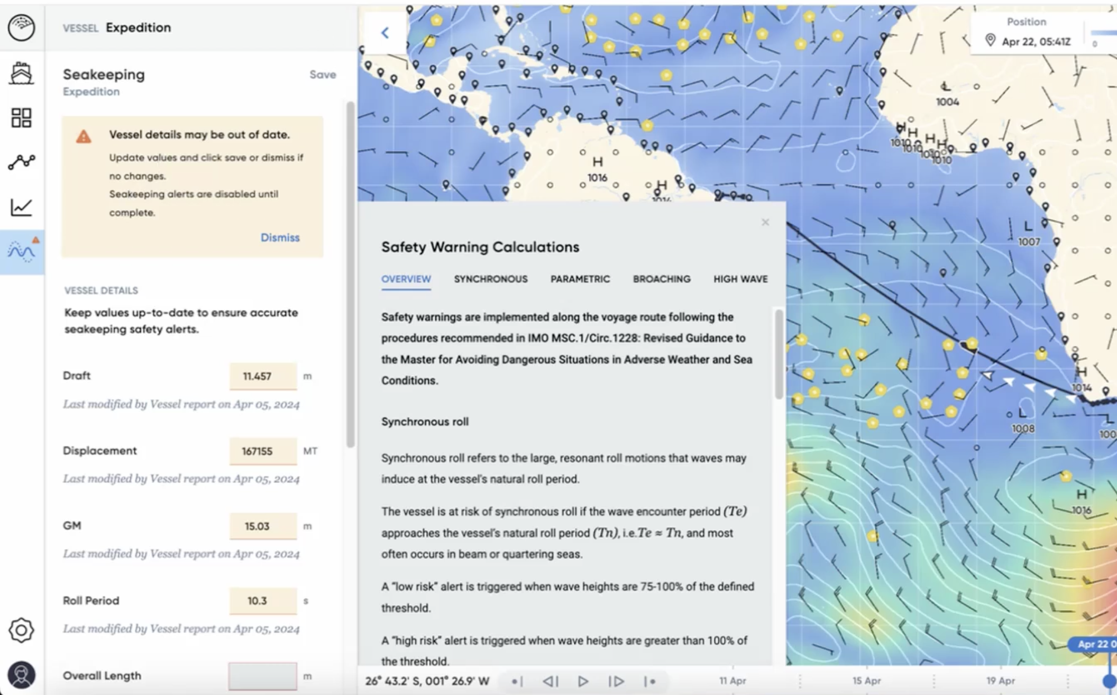The height and width of the screenshot is (695, 1117).
Task: Click the left panel scrollbar
Action: [x=350, y=275]
